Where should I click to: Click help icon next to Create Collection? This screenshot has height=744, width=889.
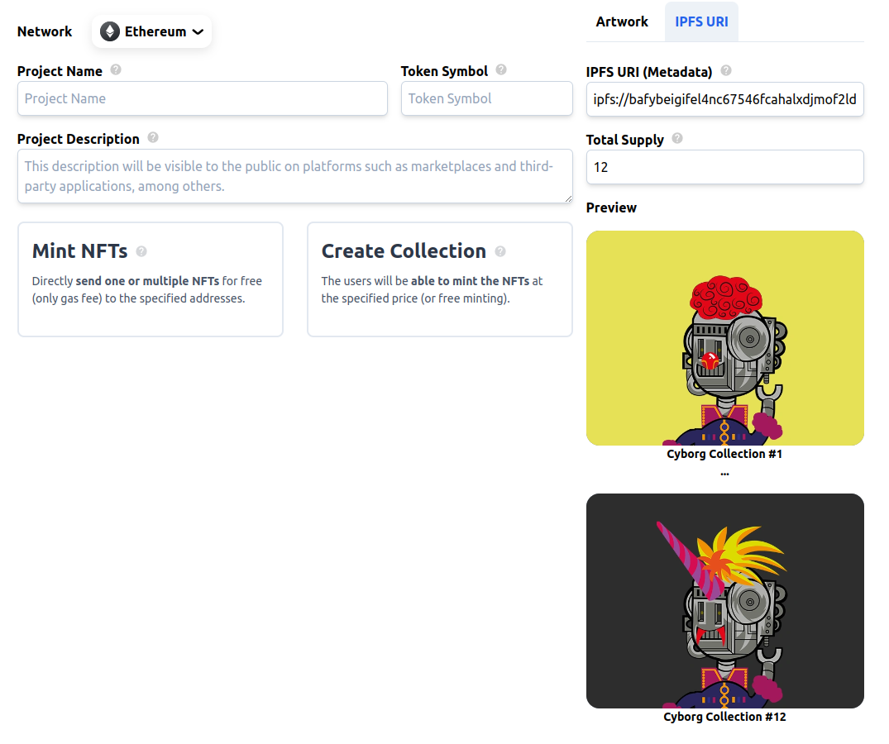500,251
